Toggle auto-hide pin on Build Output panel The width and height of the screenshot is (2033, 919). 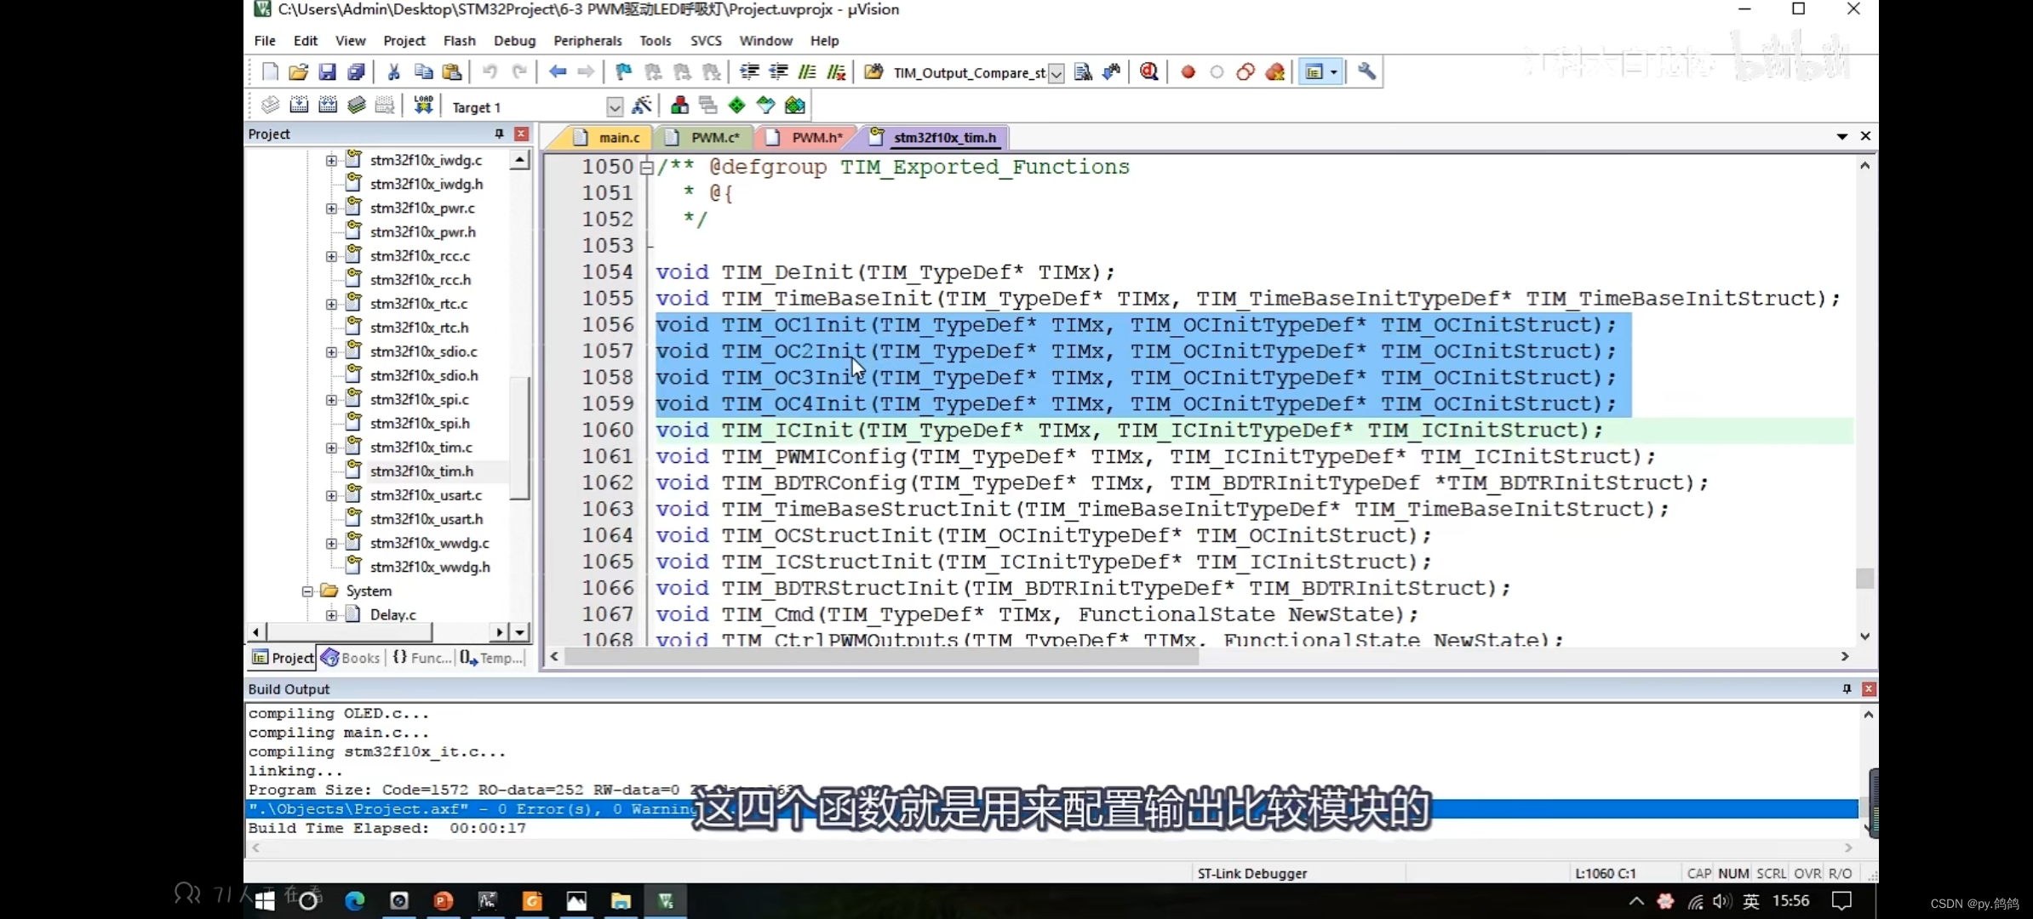click(1846, 688)
